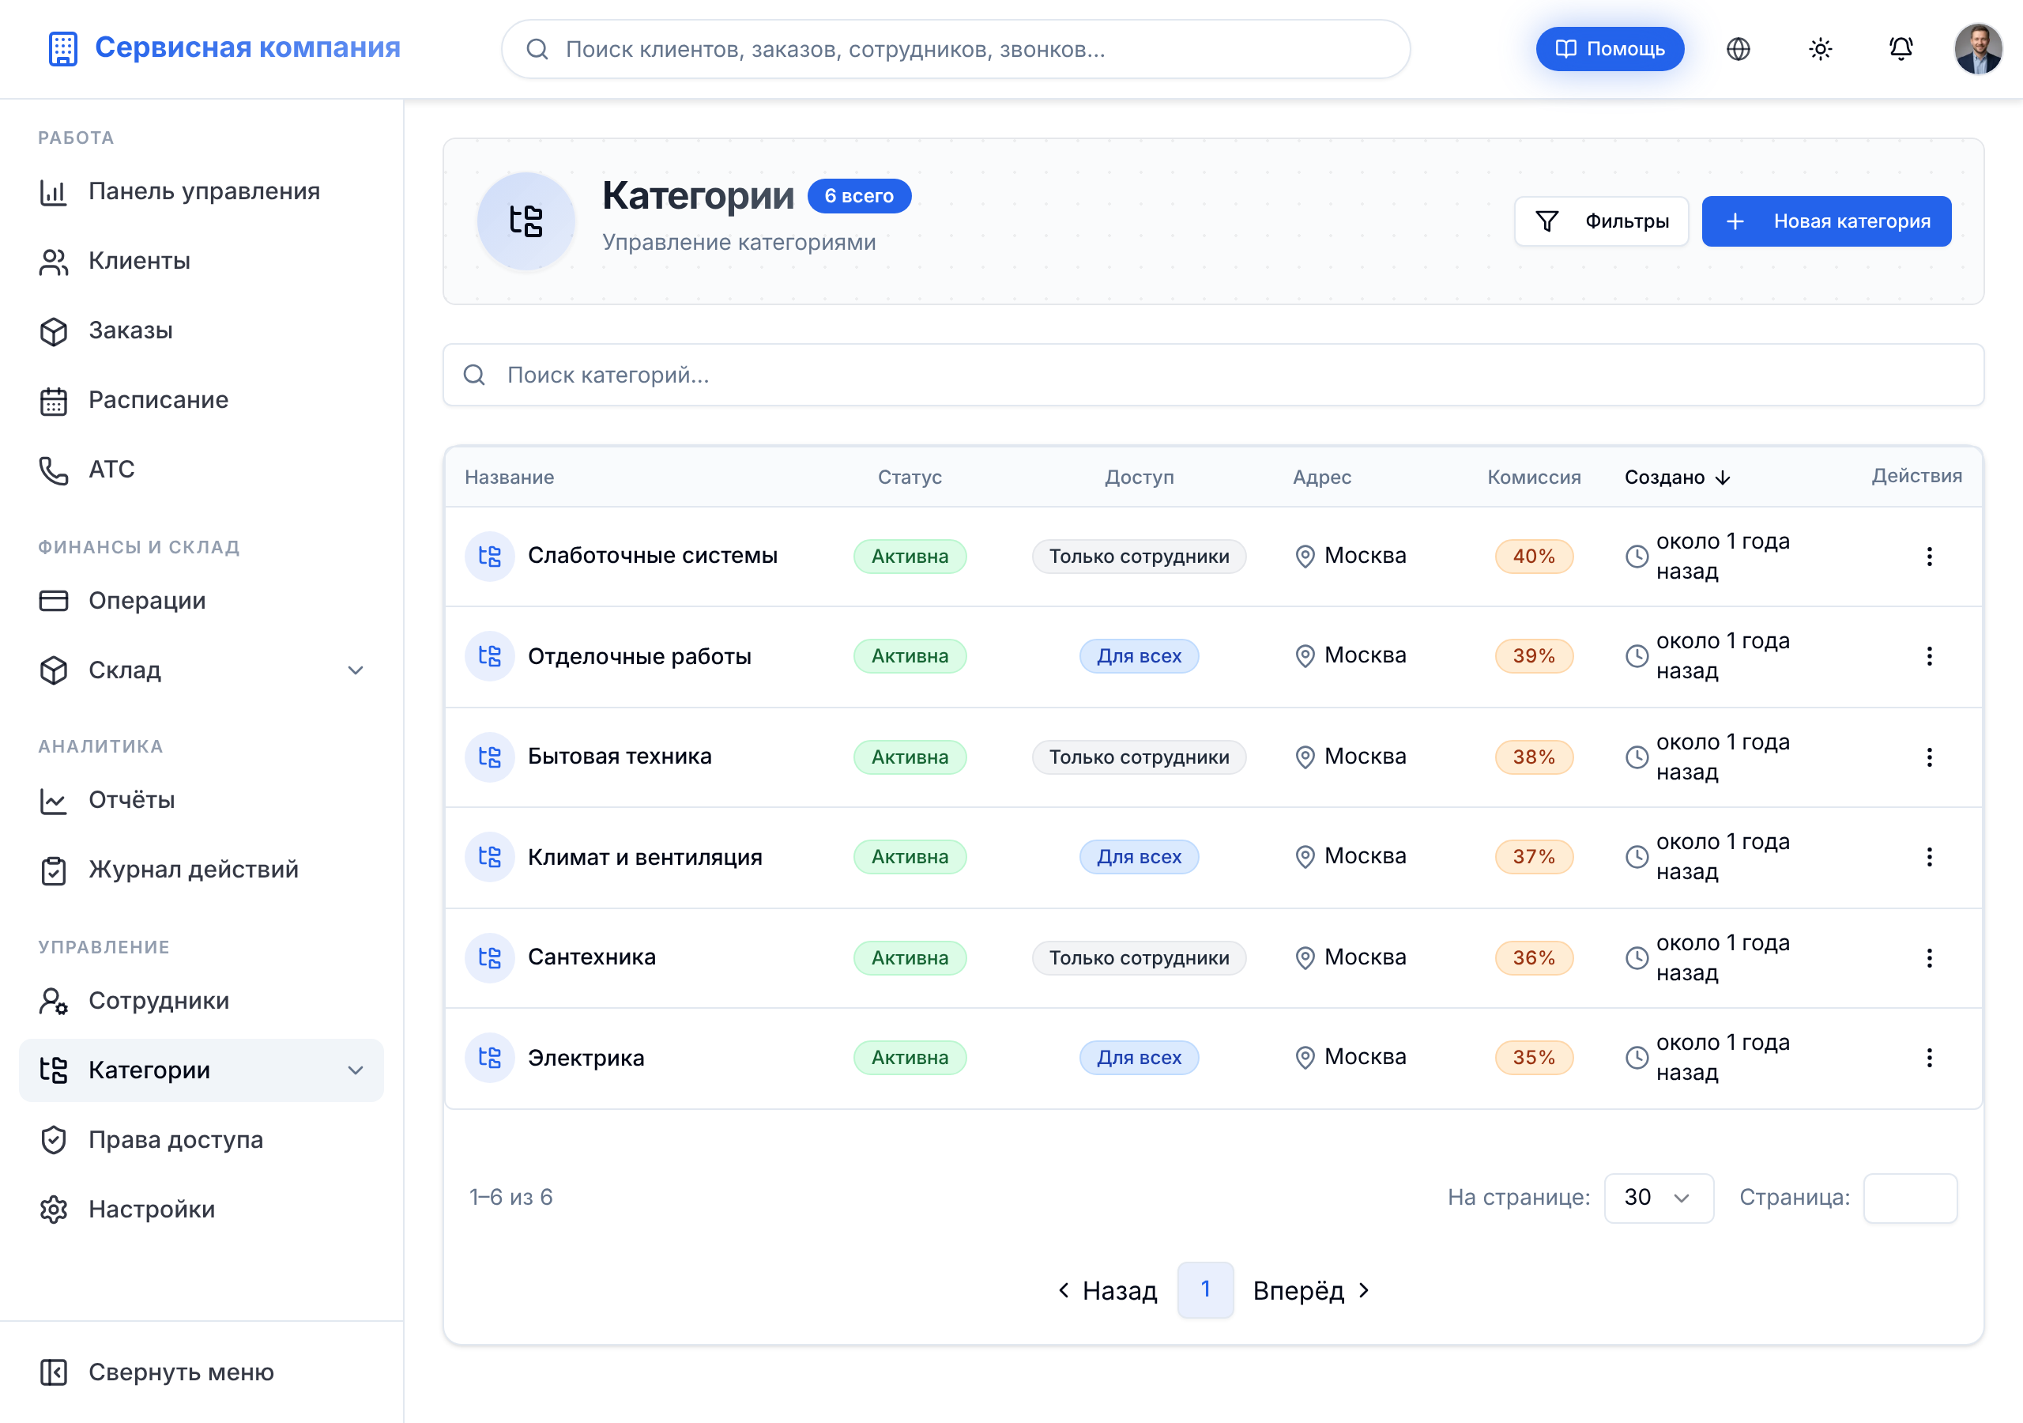Open the per-page dropdown showing 30
This screenshot has height=1423, width=2023.
coord(1658,1197)
